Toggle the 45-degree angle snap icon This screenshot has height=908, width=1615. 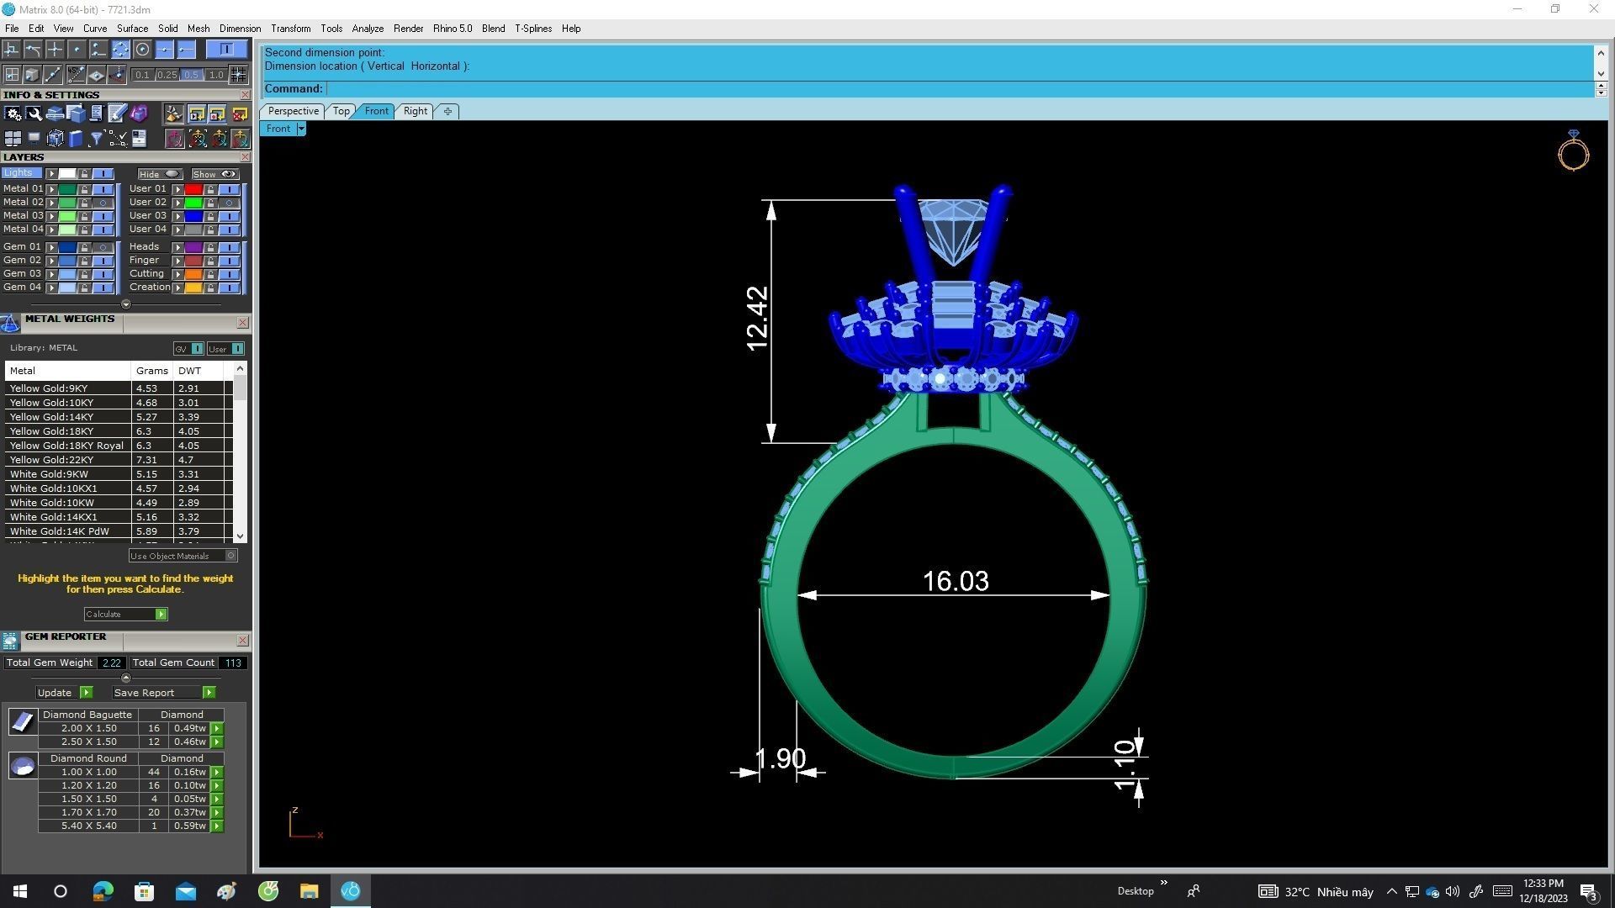pos(76,74)
